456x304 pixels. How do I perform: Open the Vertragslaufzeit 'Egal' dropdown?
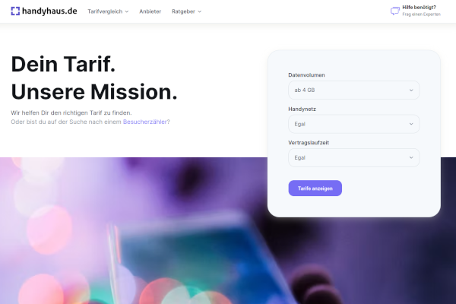click(x=353, y=157)
